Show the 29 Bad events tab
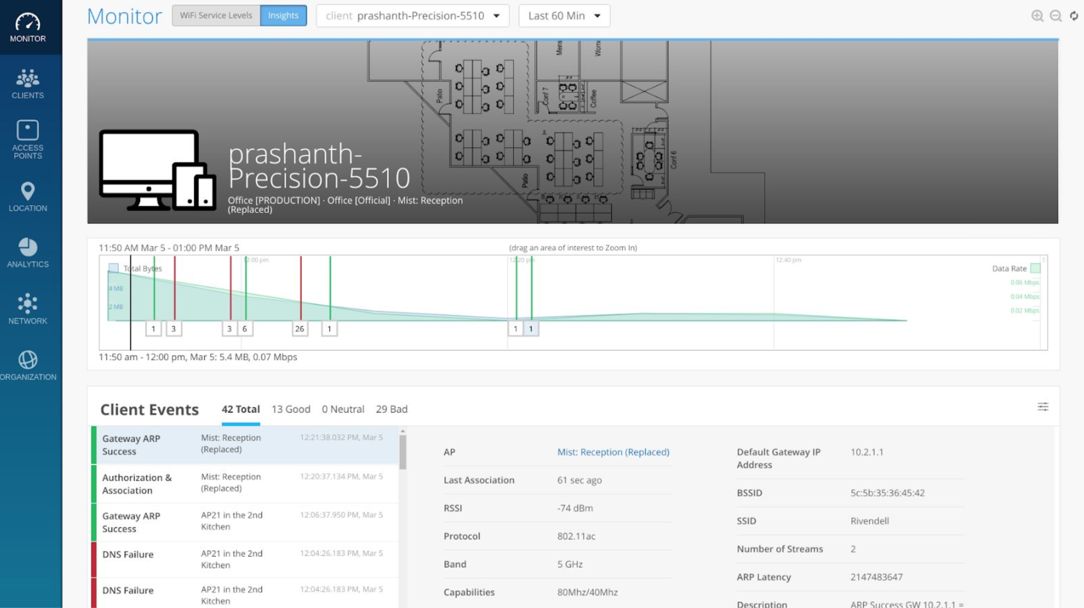Viewport: 1084px width, 608px height. (x=391, y=409)
